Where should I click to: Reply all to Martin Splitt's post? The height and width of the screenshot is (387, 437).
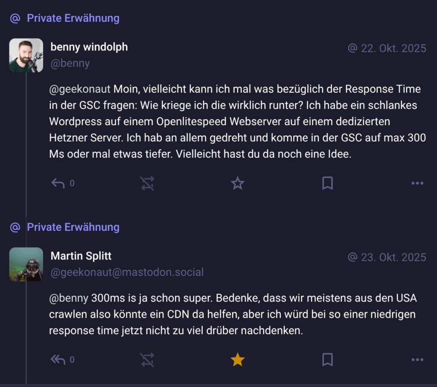[x=58, y=360]
